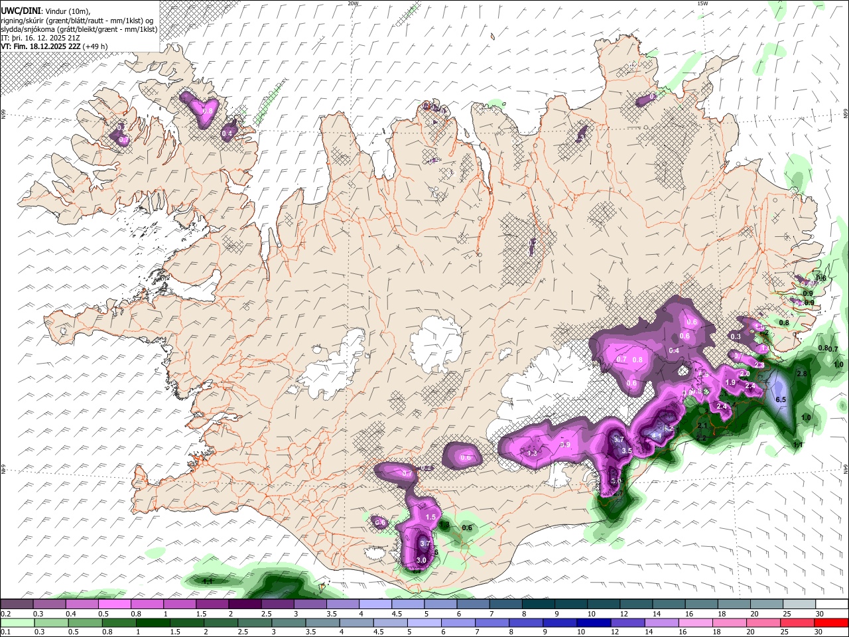849x637 pixels.
Task: Select the light gray swatch labeled 25 in snow scale
Action: [799, 604]
